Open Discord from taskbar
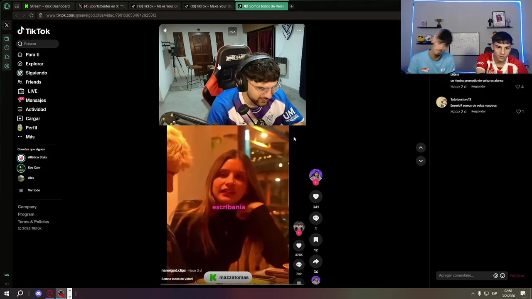This screenshot has width=532, height=299. coord(39,294)
